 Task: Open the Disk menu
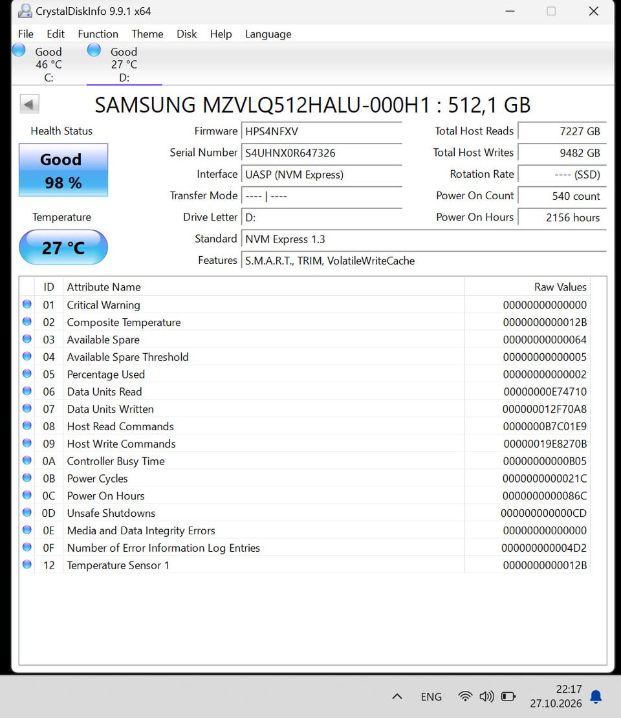click(x=187, y=34)
